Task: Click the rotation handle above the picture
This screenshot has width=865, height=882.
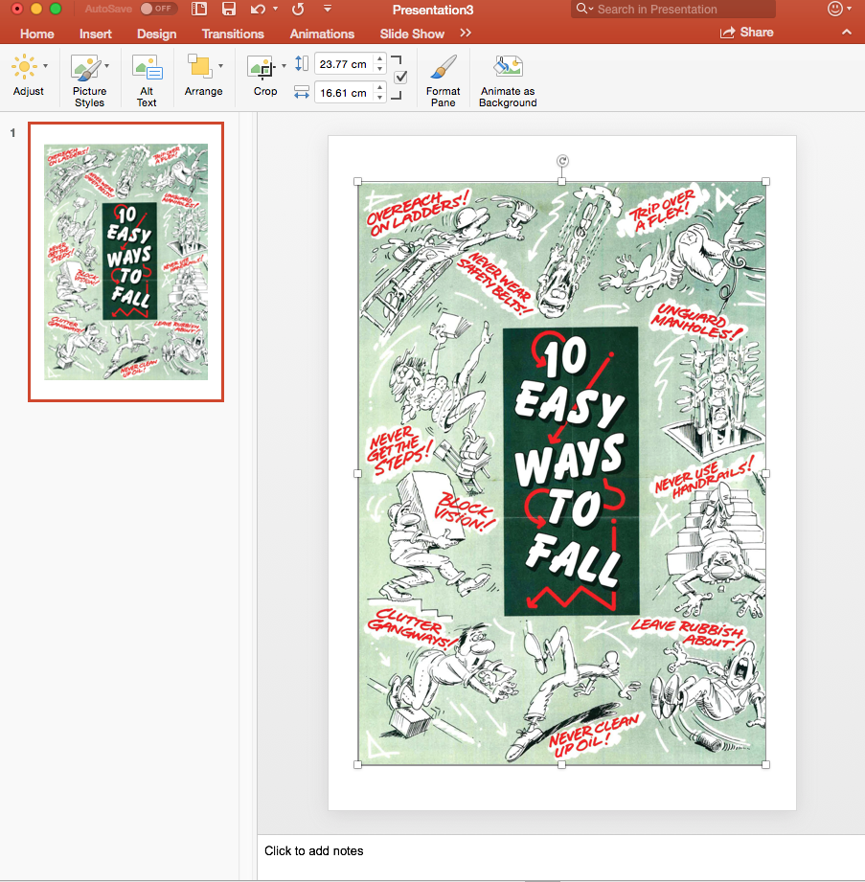Action: click(x=562, y=161)
